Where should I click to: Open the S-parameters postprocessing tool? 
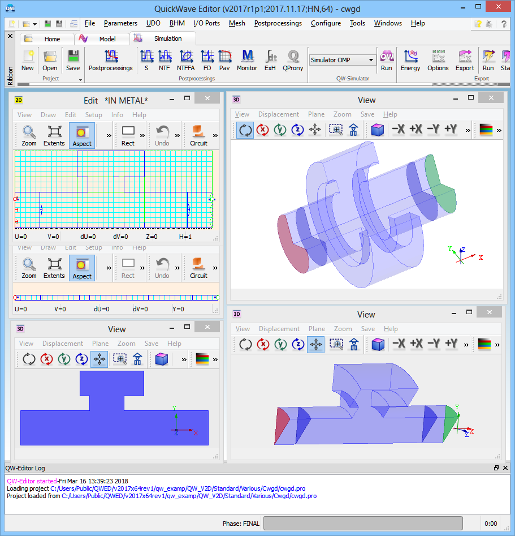pyautogui.click(x=146, y=60)
